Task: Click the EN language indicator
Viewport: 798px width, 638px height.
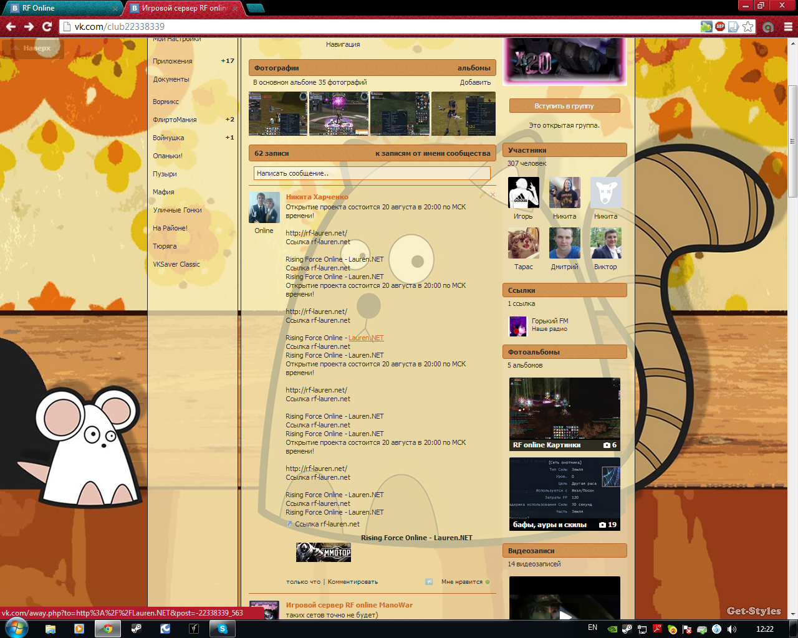Action: 592,628
